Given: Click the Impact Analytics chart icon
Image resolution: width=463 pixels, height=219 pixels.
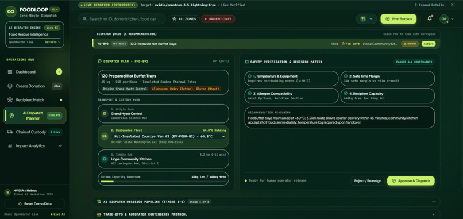Looking at the screenshot, I should [10, 146].
